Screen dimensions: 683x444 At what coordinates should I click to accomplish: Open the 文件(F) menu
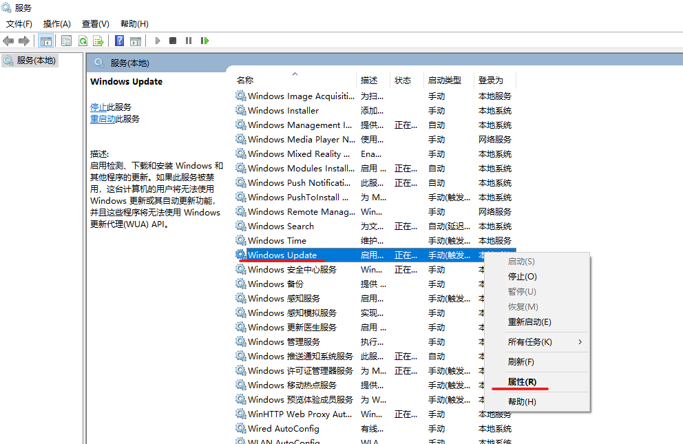coord(19,24)
